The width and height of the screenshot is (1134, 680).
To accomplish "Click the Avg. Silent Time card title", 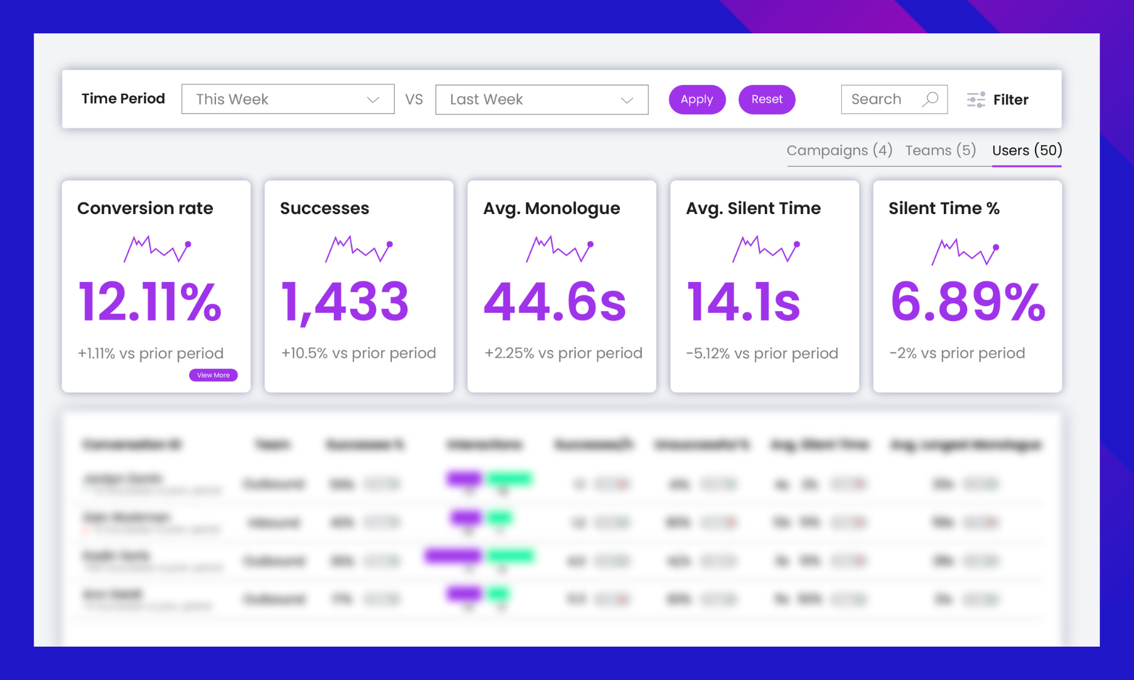I will (753, 208).
